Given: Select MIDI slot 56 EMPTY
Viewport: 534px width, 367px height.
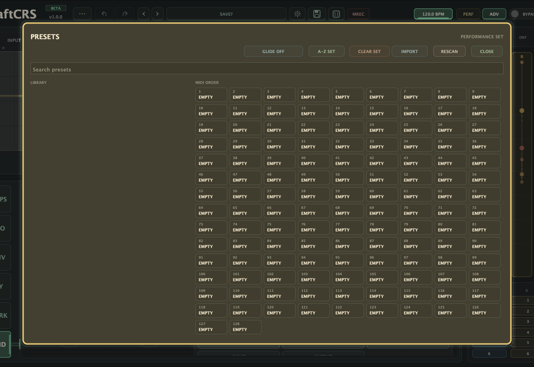Looking at the screenshot, I should pyautogui.click(x=245, y=195).
